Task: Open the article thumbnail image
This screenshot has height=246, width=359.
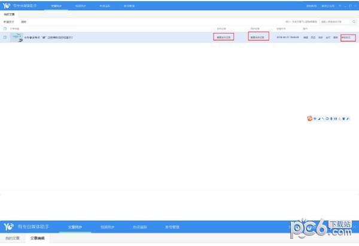Action: click(x=16, y=37)
